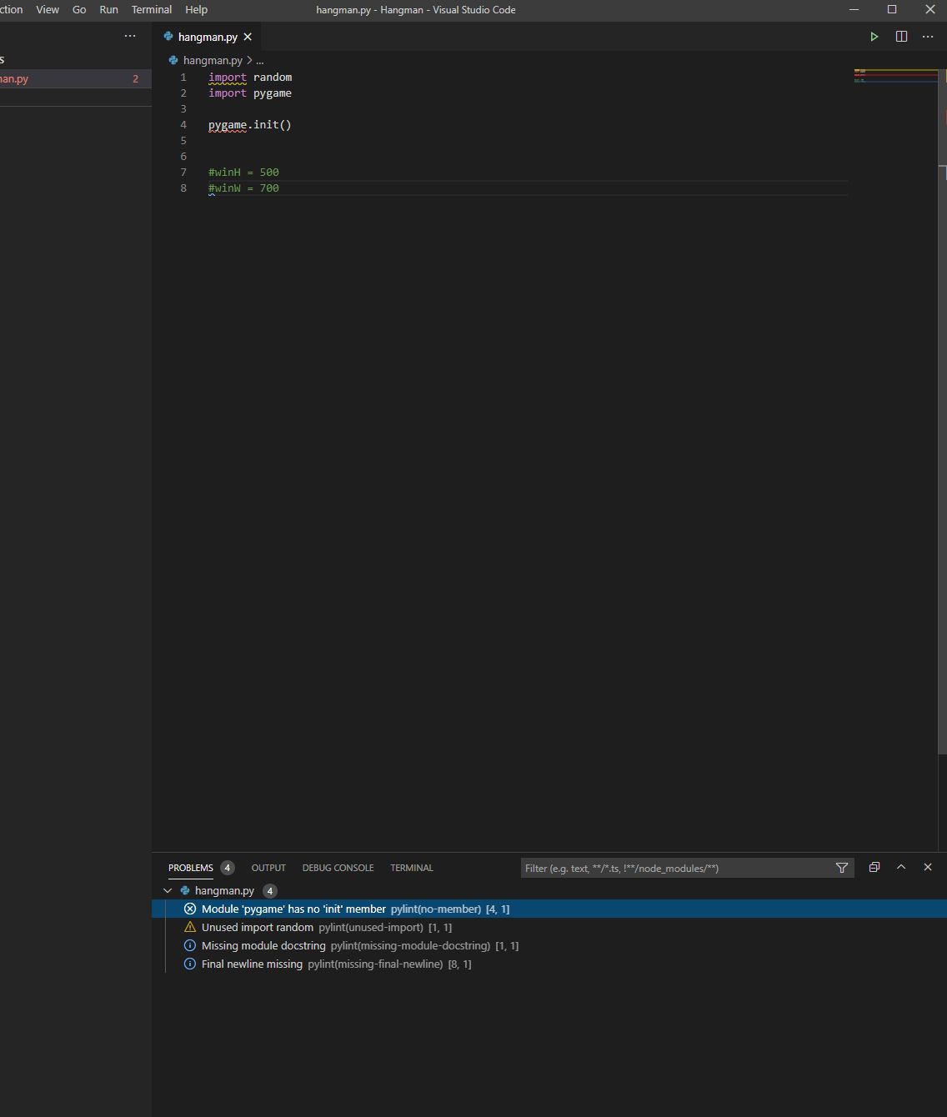Viewport: 947px width, 1117px height.
Task: Collapse all problems with the collapse icon
Action: (x=874, y=867)
